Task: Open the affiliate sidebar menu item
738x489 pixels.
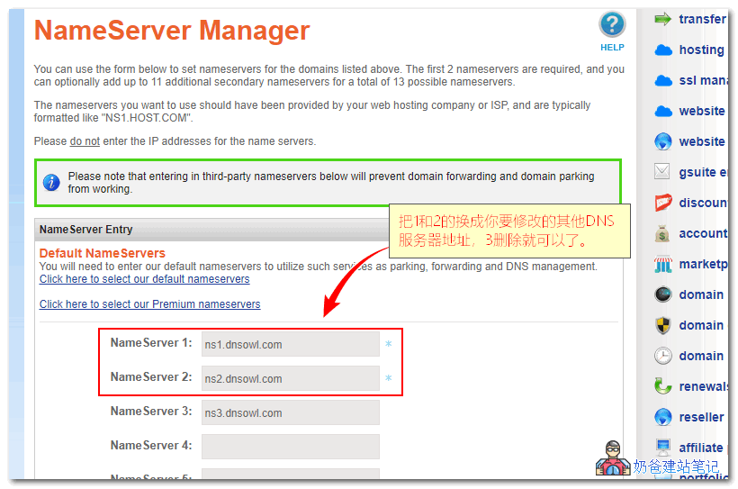Action: tap(700, 448)
